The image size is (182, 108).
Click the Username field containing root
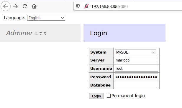pos(136,68)
